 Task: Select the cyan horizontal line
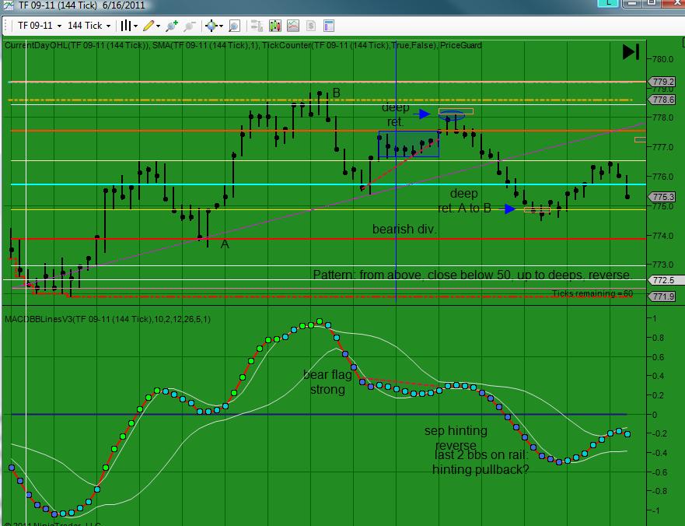[x=327, y=184]
